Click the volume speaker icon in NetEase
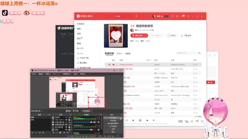 pyautogui.click(x=192, y=121)
